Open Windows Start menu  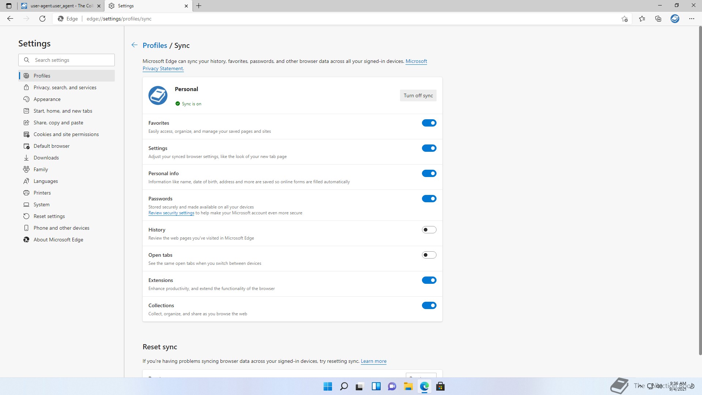pos(328,386)
